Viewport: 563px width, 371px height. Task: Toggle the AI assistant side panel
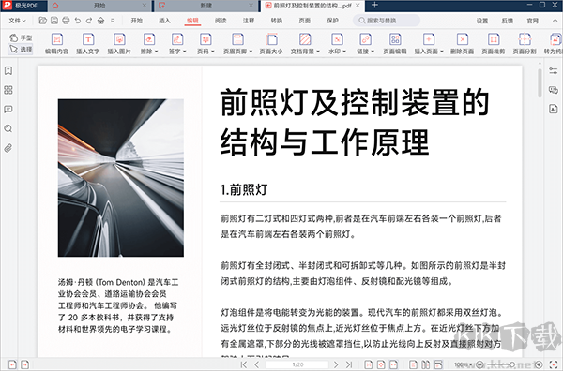point(554,109)
